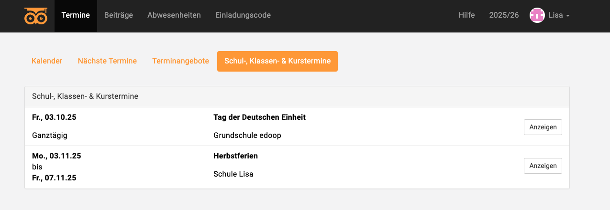Show the Nächste Termine tab

(x=107, y=61)
